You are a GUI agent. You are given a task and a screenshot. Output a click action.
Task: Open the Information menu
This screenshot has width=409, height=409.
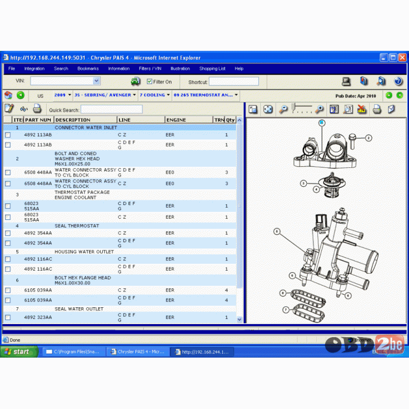[119, 69]
